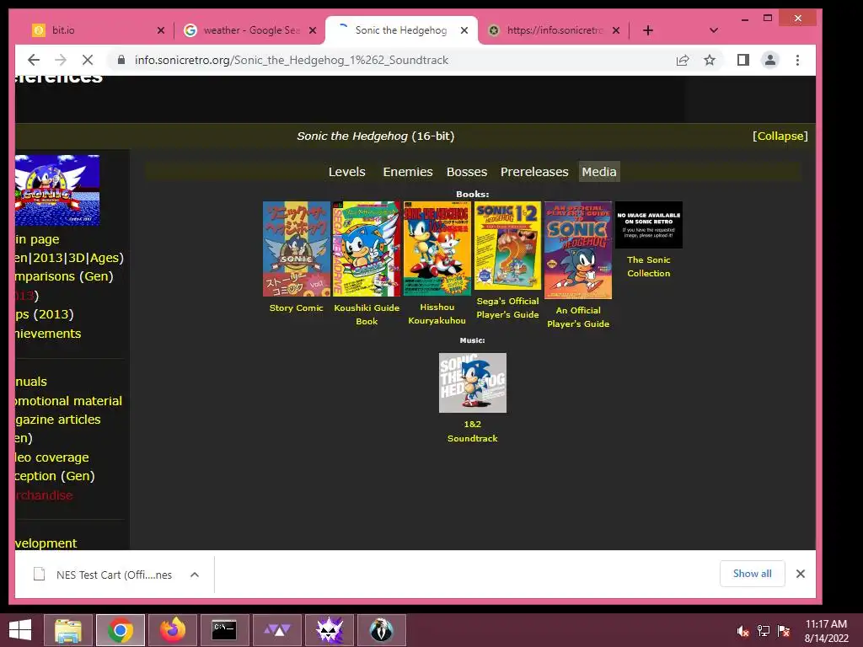
Task: Follow the Koushiki Guide Book link
Action: pos(367,315)
